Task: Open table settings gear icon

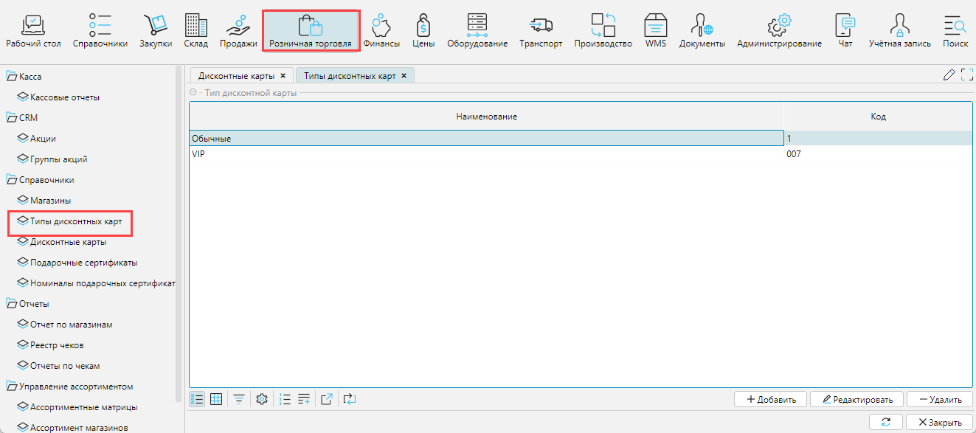Action: 261,399
